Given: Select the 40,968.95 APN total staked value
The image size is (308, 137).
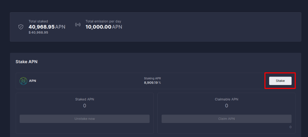Looking at the screenshot, I should [47, 27].
